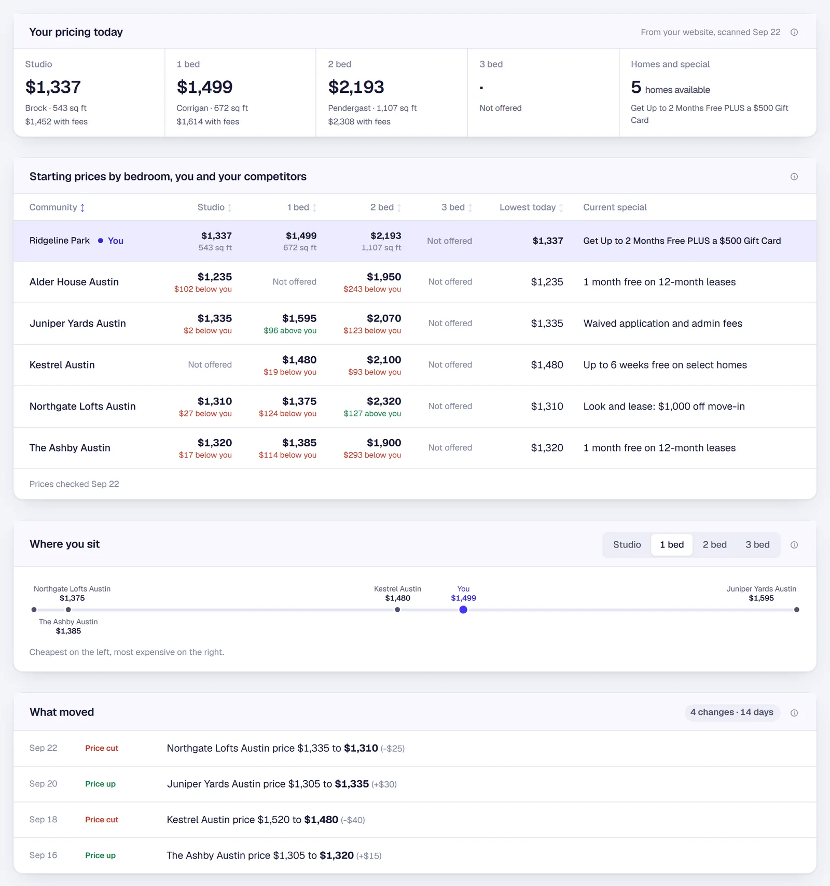Image resolution: width=830 pixels, height=886 pixels.
Task: Open the Kestrel Austin row
Action: [415, 365]
